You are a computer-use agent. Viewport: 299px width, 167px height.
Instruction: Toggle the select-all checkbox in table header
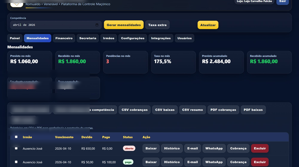[16, 137]
